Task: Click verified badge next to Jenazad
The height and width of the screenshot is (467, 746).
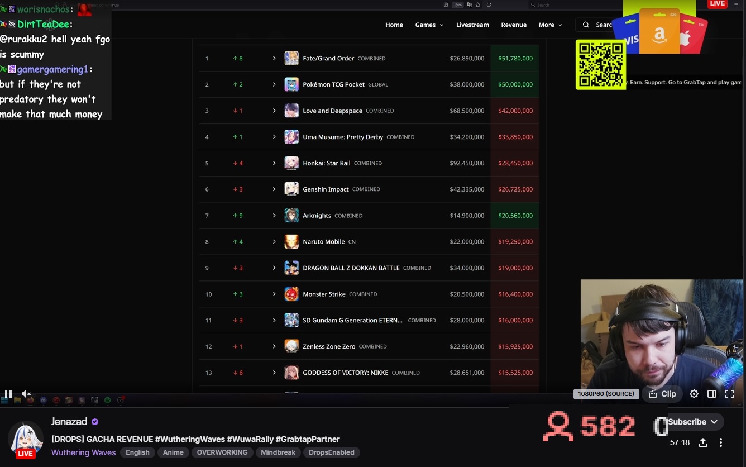Action: pyautogui.click(x=95, y=422)
